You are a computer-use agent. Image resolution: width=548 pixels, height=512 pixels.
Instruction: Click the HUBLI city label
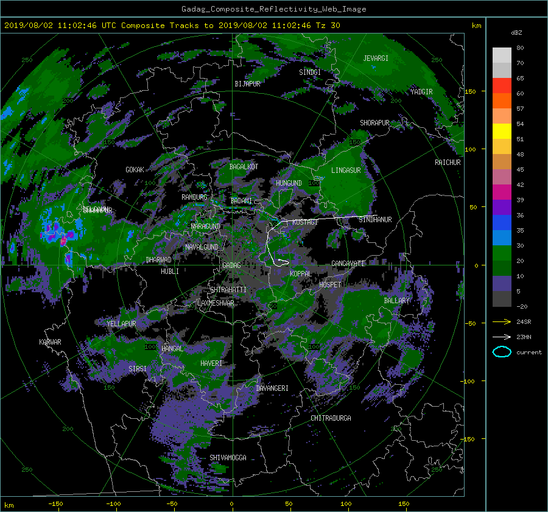(x=170, y=272)
